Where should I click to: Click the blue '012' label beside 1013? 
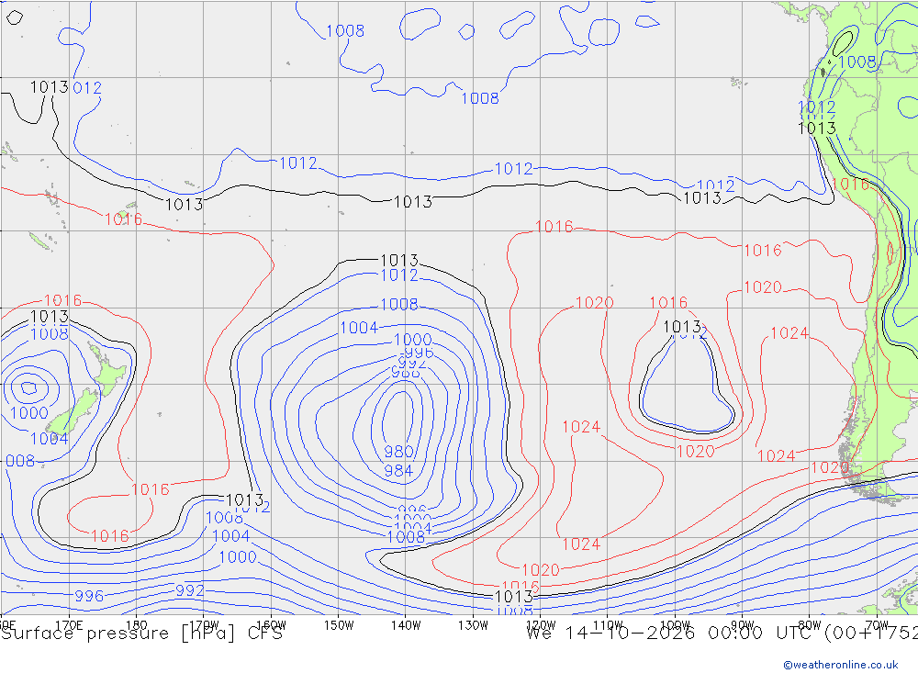[x=87, y=88]
